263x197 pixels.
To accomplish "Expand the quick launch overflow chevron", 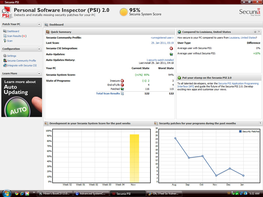I will click(34, 192).
